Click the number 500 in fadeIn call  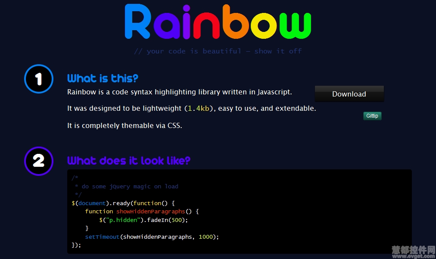coord(177,220)
